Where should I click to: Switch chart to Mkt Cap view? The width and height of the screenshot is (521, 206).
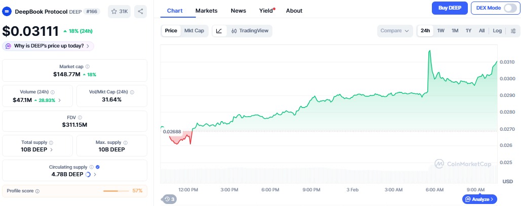pyautogui.click(x=194, y=31)
